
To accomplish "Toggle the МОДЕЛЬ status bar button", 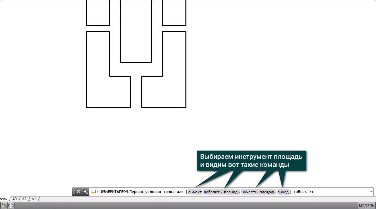I will tap(366, 206).
